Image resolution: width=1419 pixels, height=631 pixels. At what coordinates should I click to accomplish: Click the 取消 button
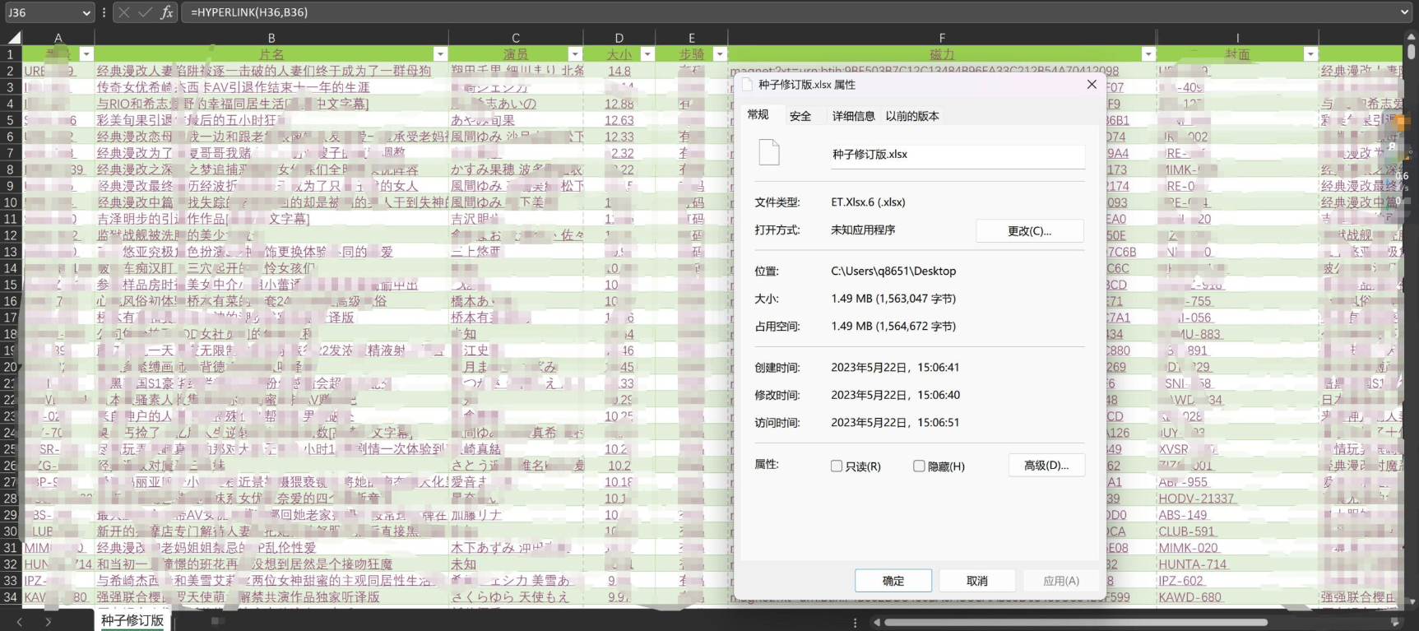pos(977,581)
